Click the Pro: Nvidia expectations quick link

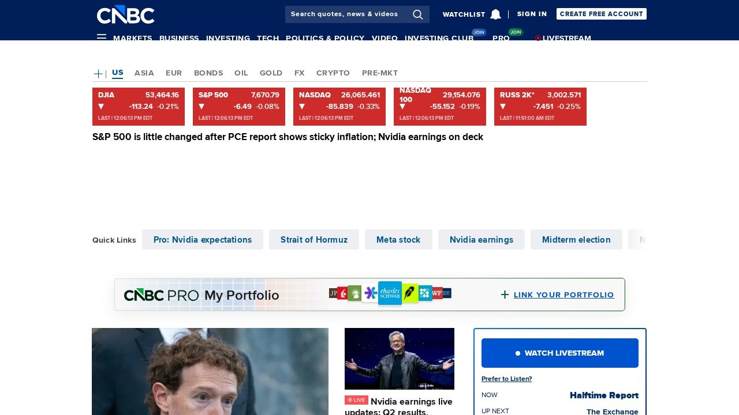click(x=203, y=240)
